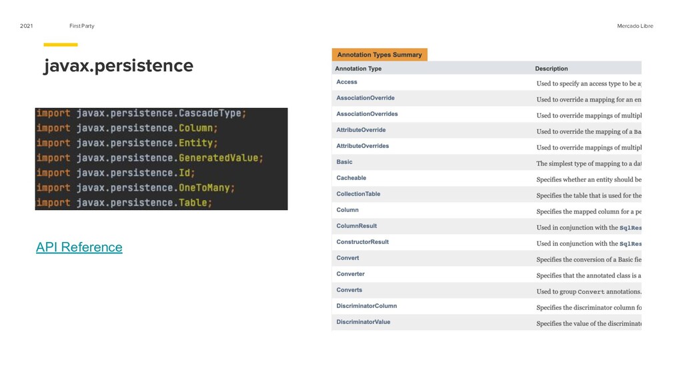
Task: Click the import javax.persistence.GeneratedValue line
Action: click(150, 158)
